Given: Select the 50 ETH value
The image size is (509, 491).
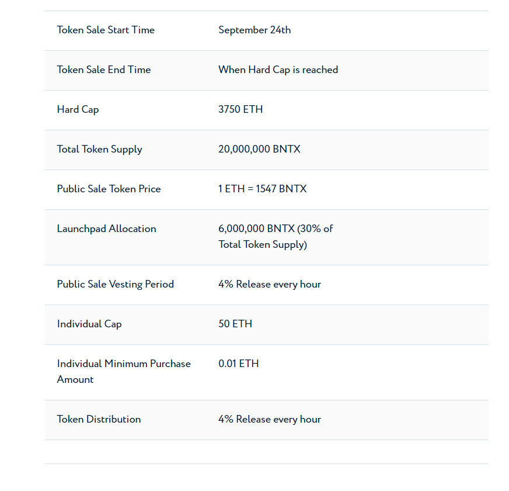Looking at the screenshot, I should coord(235,324).
